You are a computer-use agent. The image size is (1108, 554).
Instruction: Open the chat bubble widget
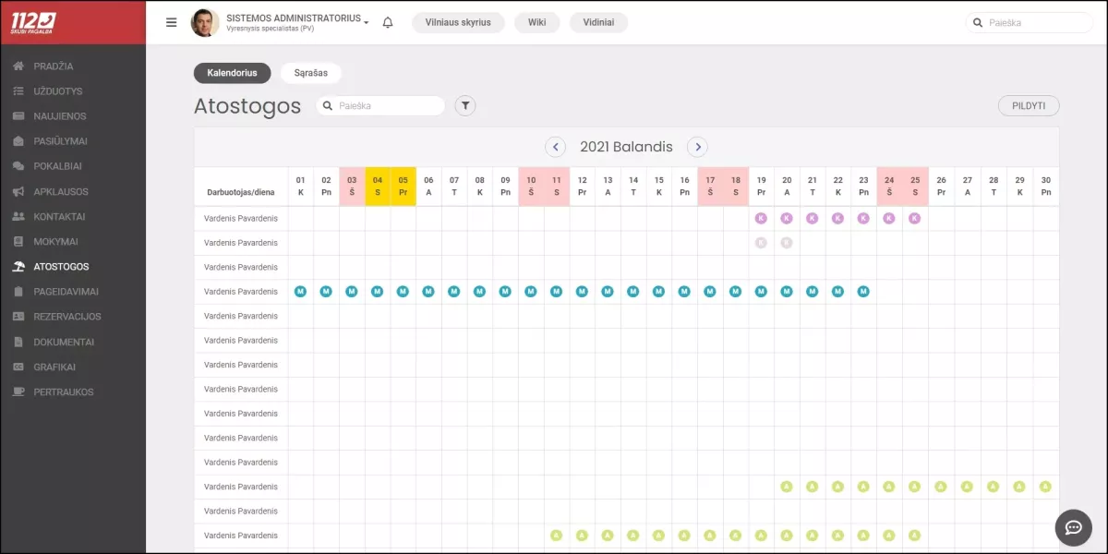(1074, 527)
